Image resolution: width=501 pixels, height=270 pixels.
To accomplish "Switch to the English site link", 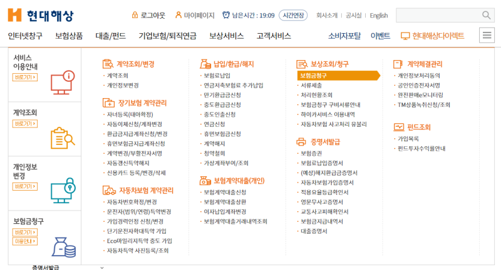I will pyautogui.click(x=379, y=15).
